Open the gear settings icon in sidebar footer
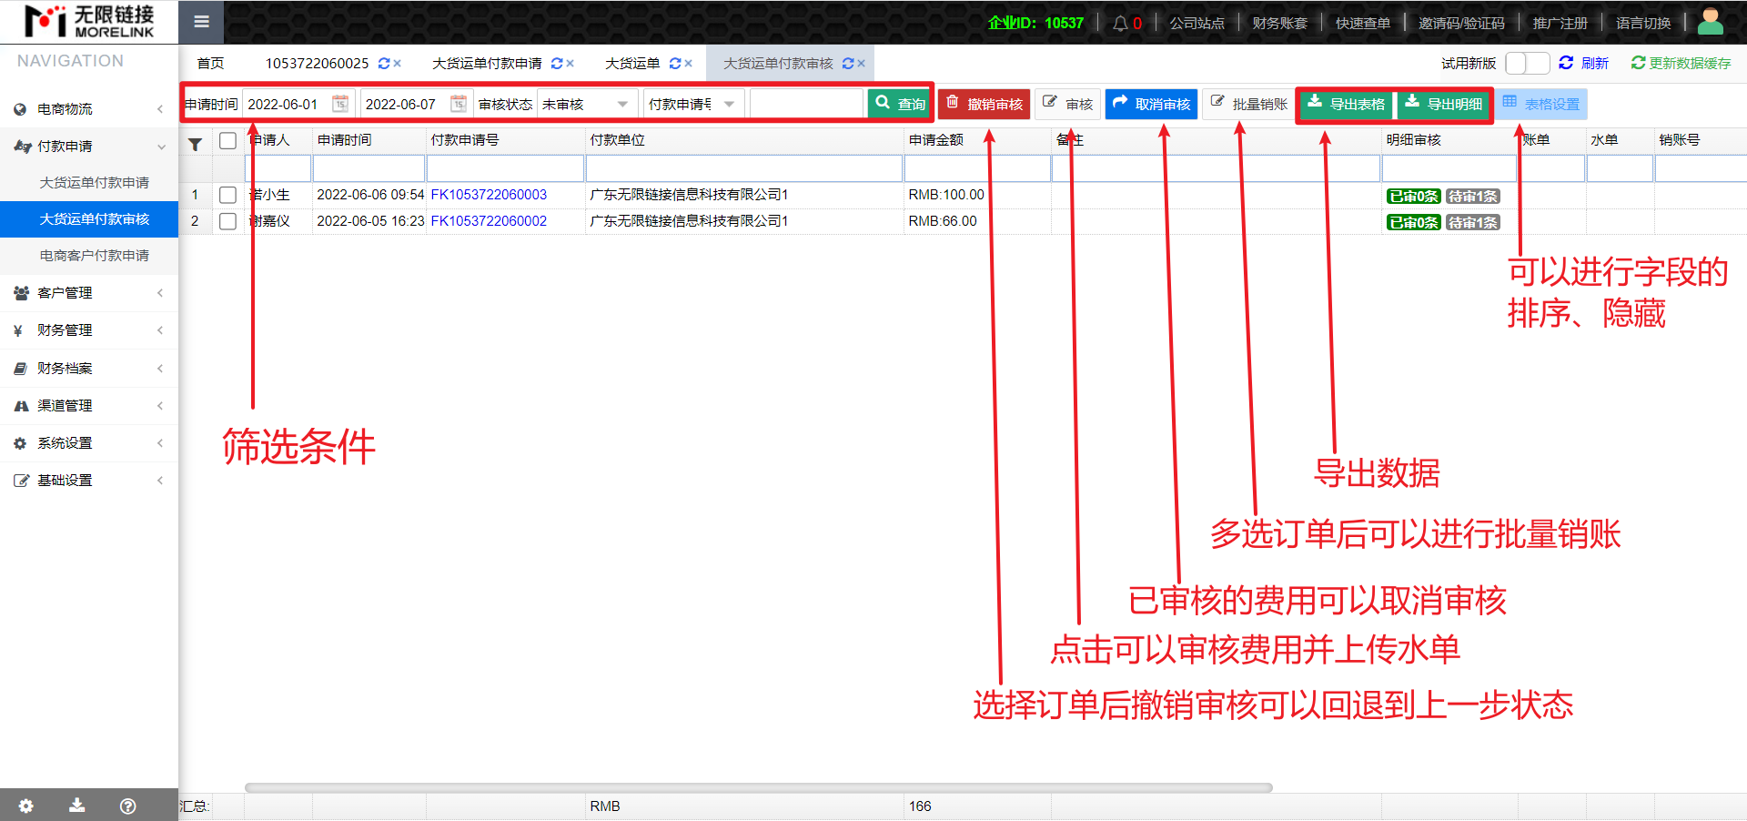 coord(25,806)
